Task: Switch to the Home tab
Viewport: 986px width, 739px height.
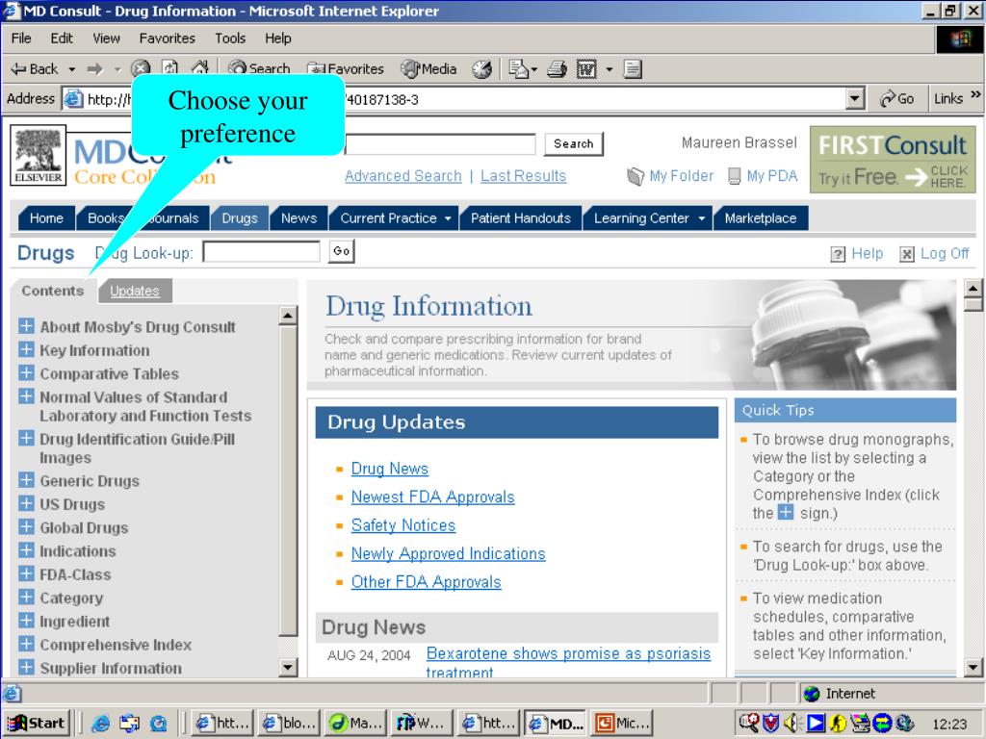Action: click(x=46, y=218)
